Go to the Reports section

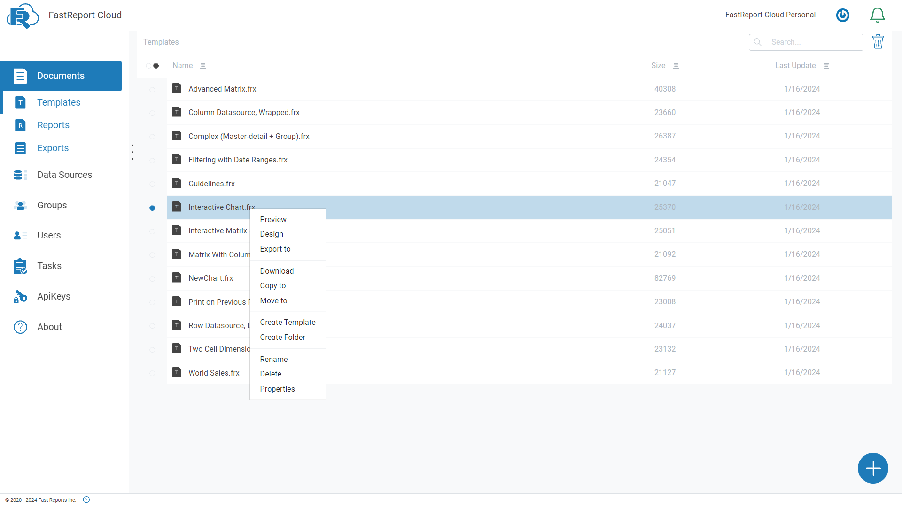(x=53, y=125)
